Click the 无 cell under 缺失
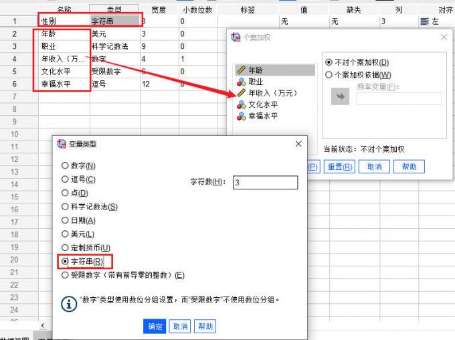Viewport: 455px width, 340px height. 354,21
